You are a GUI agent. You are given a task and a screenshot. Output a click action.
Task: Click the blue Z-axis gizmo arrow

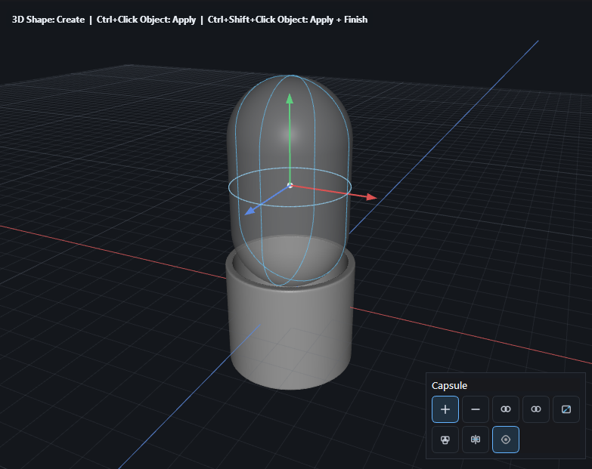pyautogui.click(x=250, y=211)
